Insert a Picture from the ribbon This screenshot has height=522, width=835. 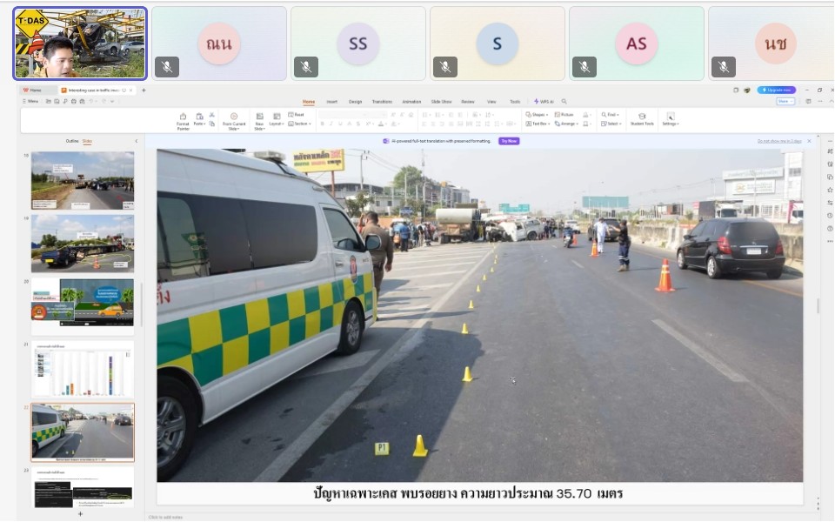tap(564, 115)
